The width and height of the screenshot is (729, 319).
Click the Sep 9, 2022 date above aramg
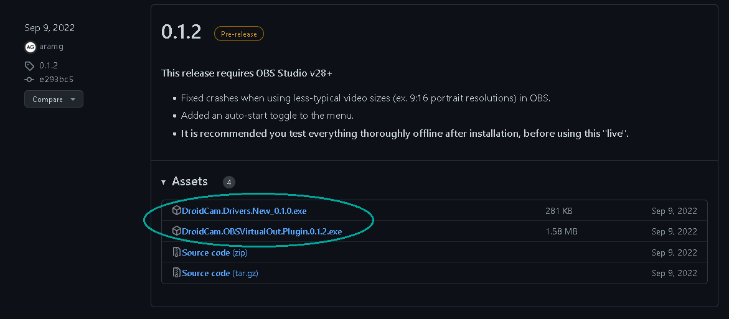point(50,28)
